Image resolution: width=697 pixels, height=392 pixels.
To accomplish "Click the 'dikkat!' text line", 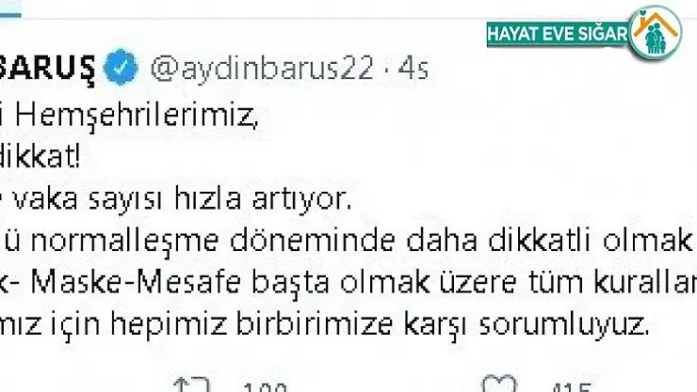I will point(40,157).
